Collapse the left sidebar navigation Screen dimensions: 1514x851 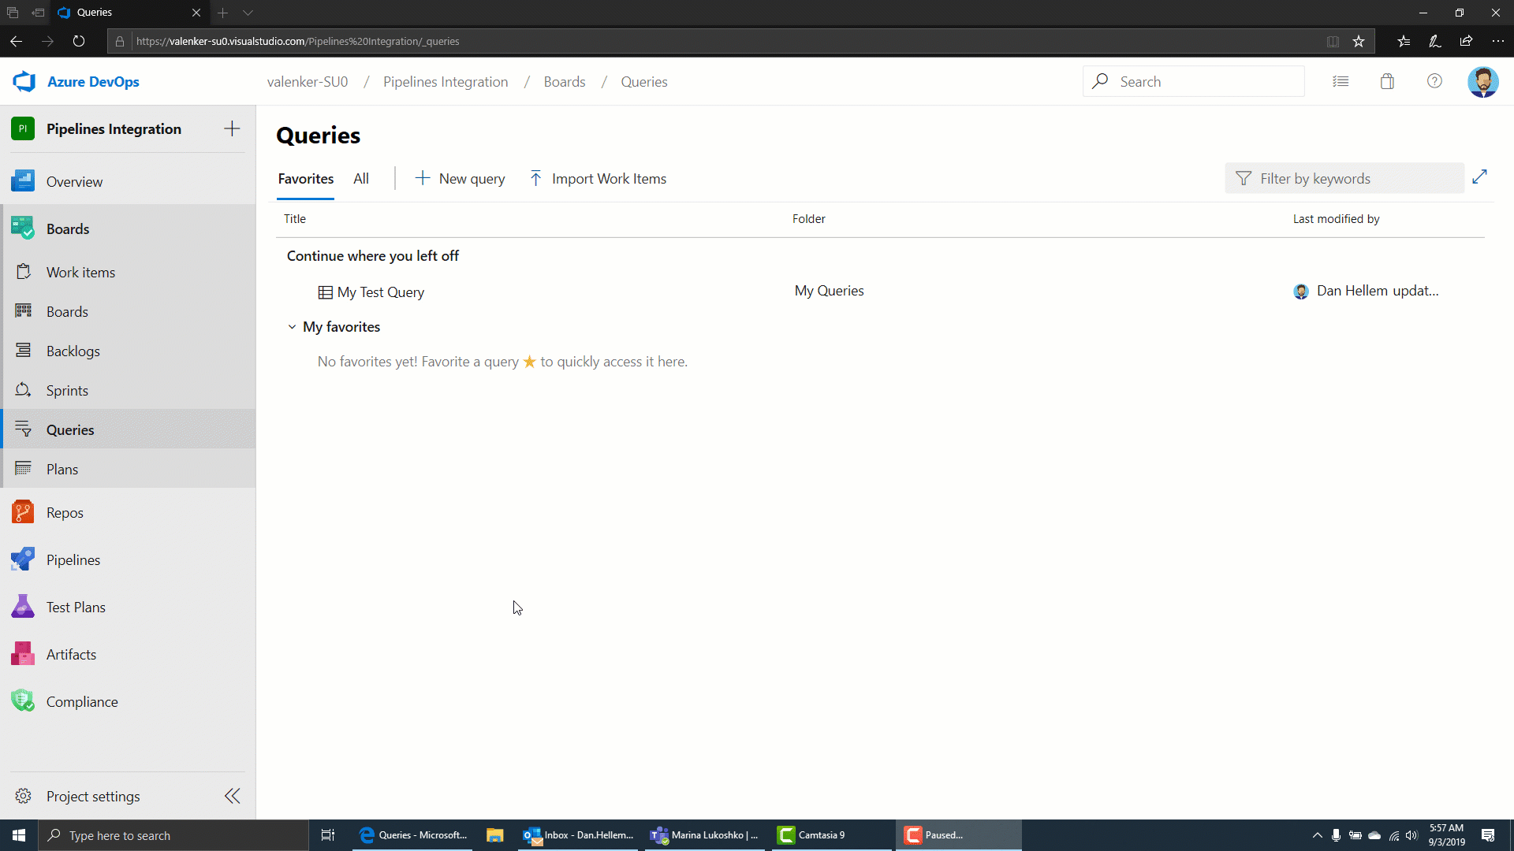(x=234, y=796)
